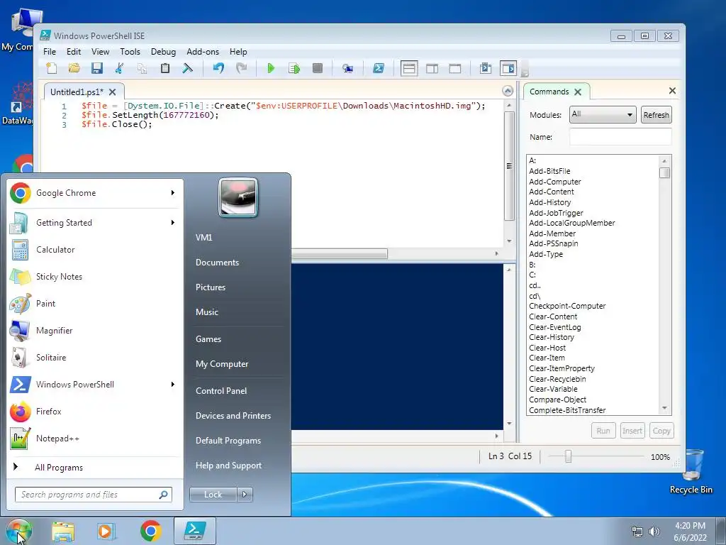This screenshot has width=726, height=545.
Task: Open the Debug menu
Action: 163,51
